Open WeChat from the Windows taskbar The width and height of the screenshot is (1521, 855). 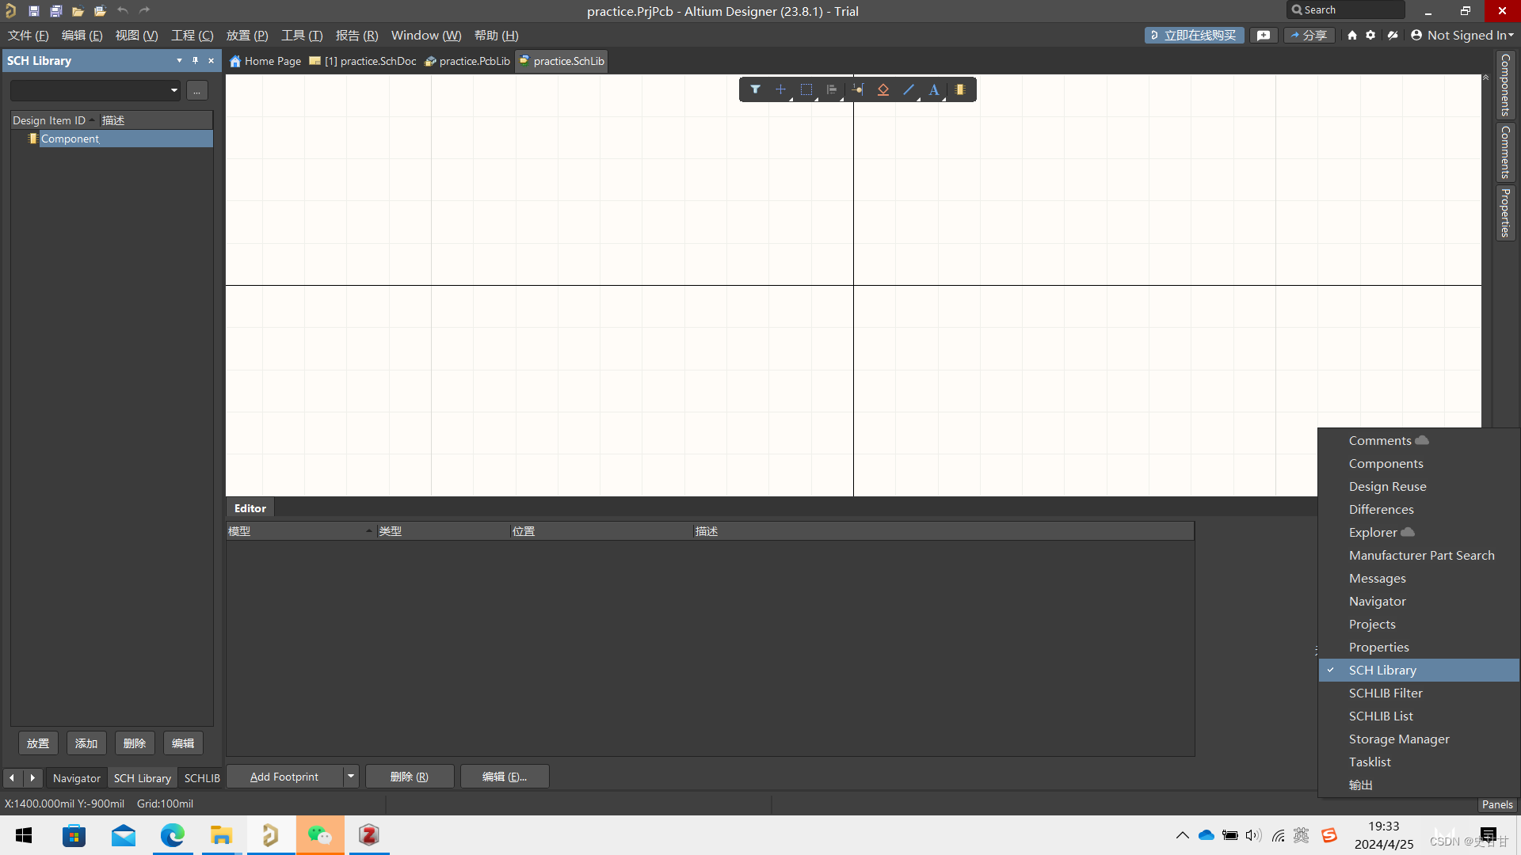[x=320, y=835]
